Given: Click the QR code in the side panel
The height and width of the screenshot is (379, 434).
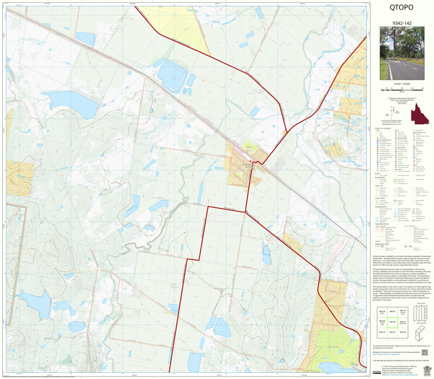Looking at the screenshot, I should coord(424,352).
